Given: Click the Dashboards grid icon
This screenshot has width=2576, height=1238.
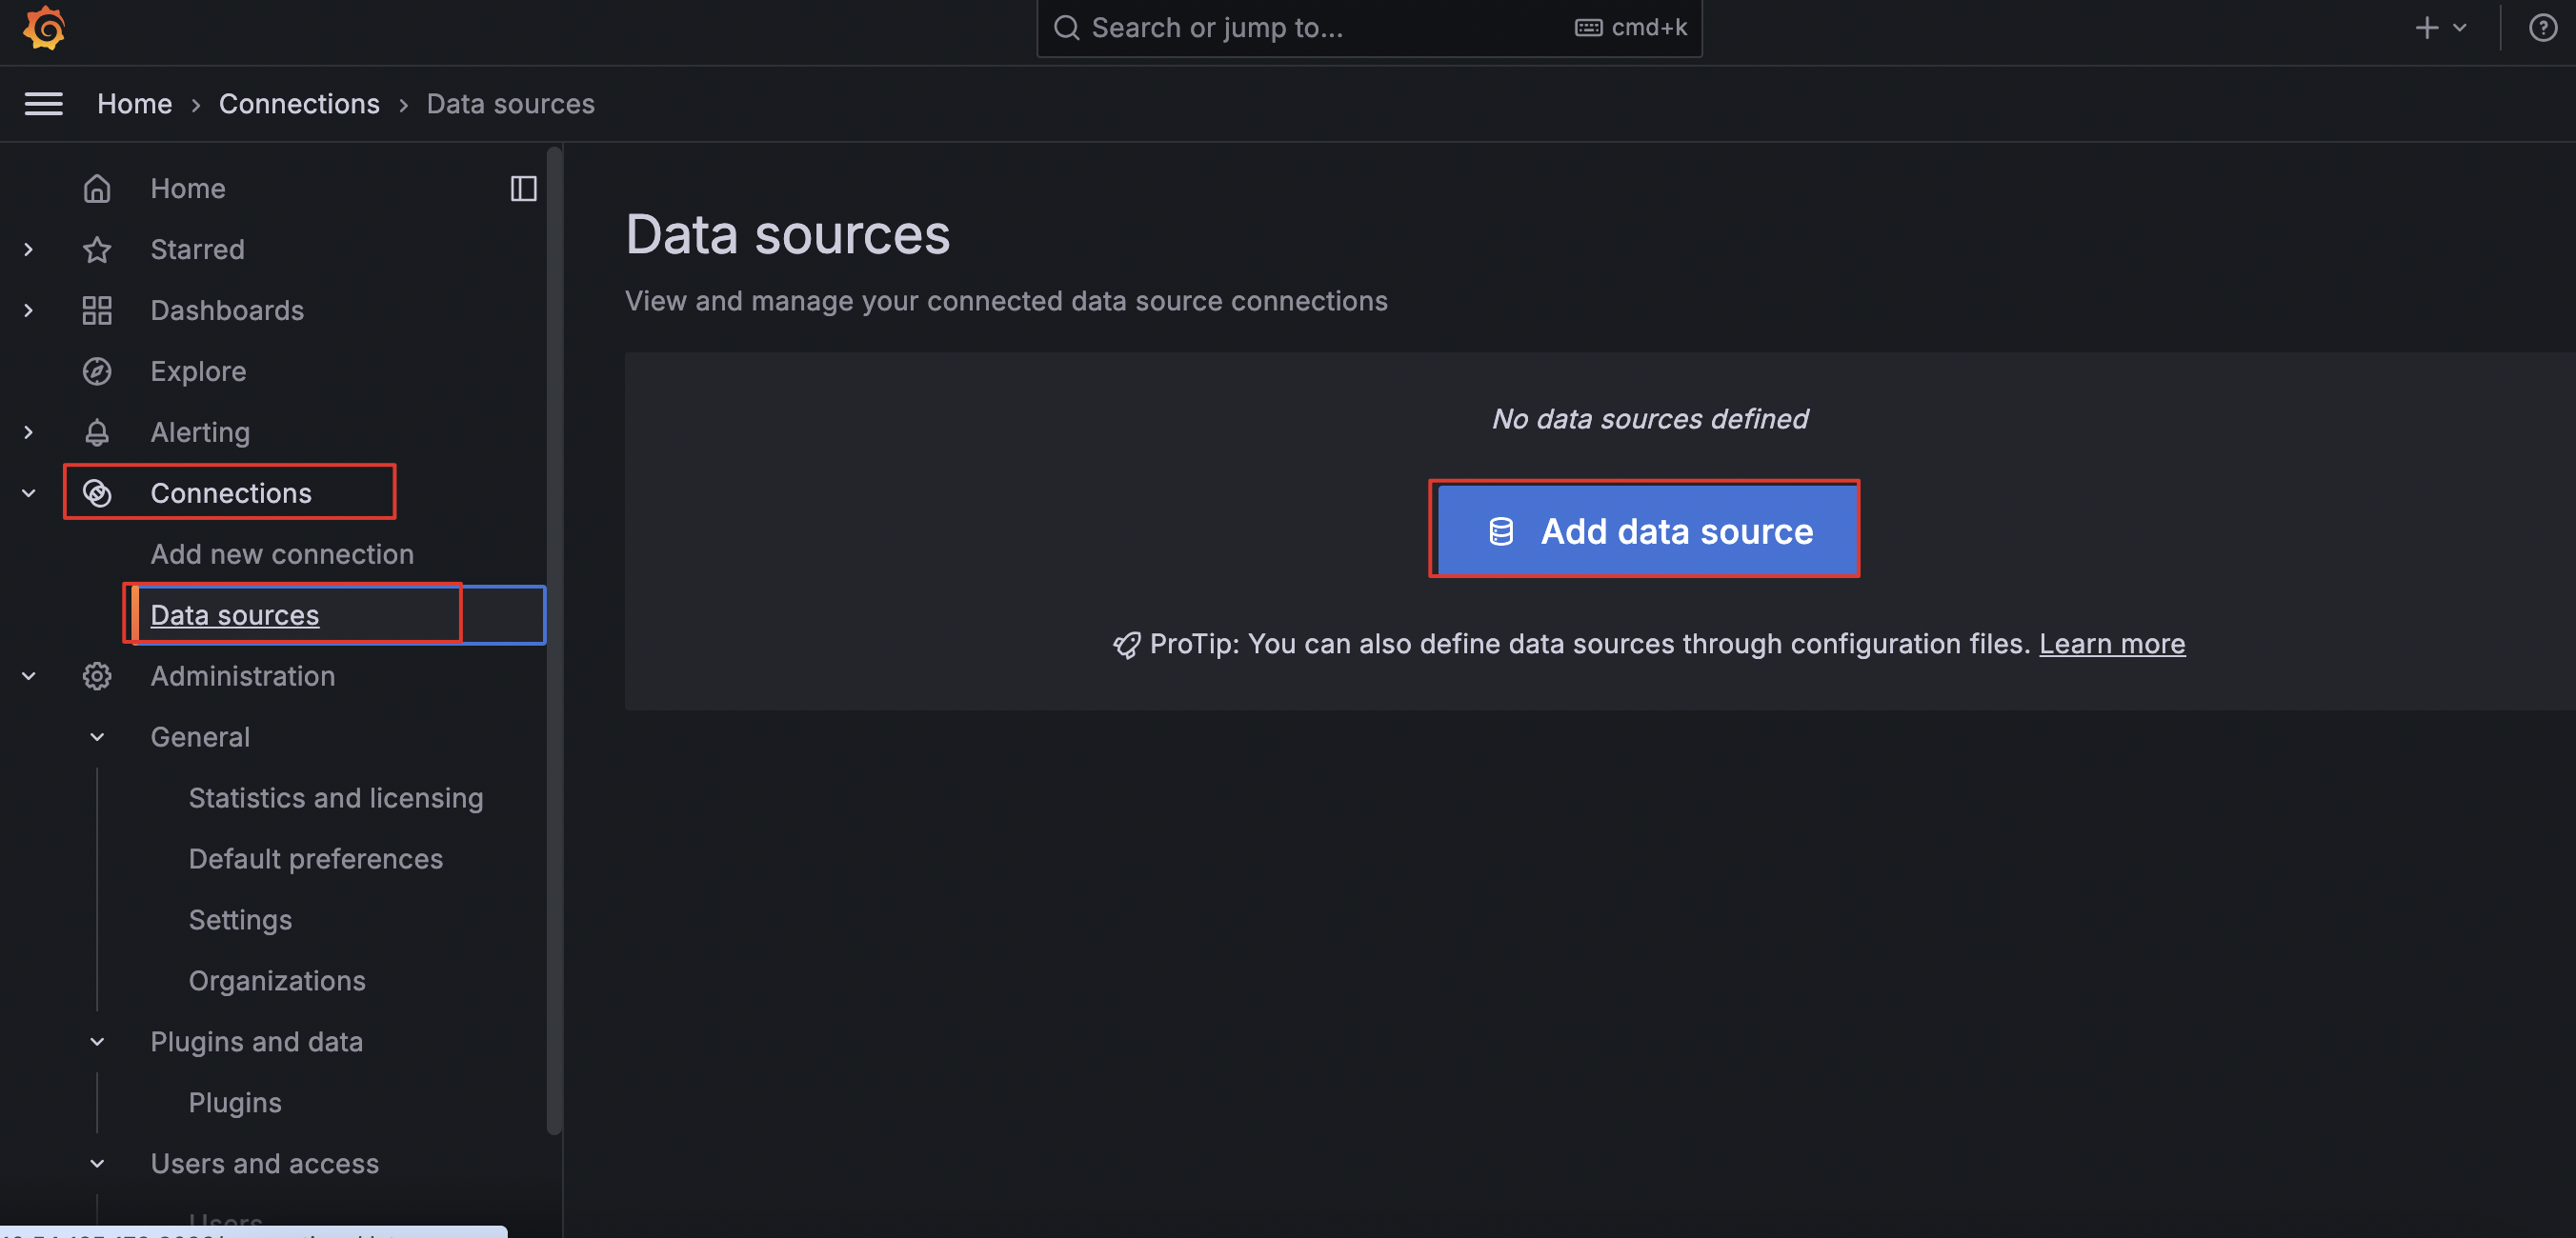Looking at the screenshot, I should (97, 311).
